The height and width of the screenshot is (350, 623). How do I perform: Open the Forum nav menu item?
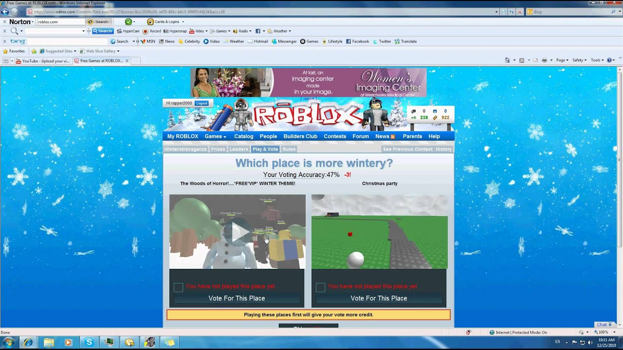[361, 137]
